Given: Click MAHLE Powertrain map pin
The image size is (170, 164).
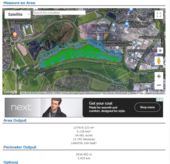Looking at the screenshot, I should [x=132, y=55].
